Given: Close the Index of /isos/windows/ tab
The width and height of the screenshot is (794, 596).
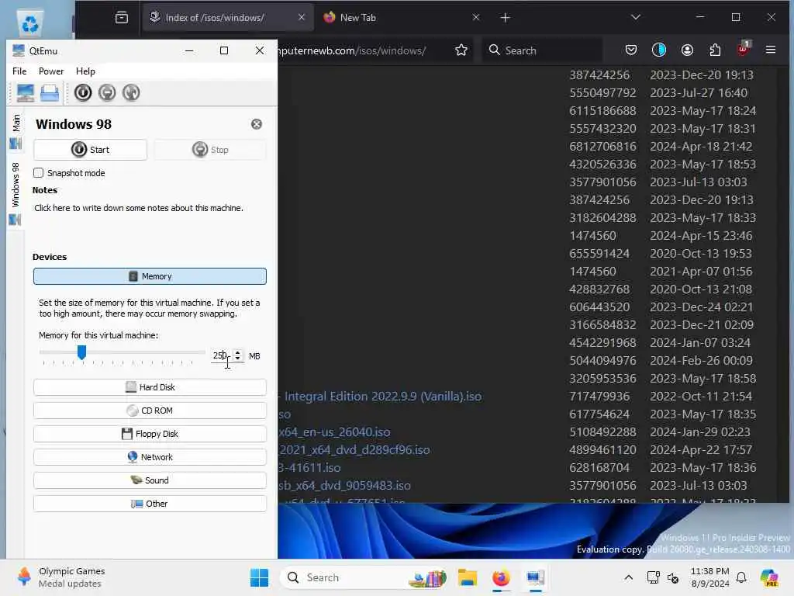Looking at the screenshot, I should [x=302, y=17].
